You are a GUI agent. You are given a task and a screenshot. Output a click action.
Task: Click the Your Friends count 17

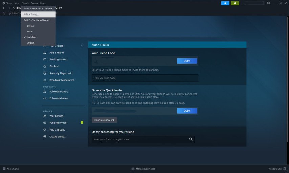click(x=82, y=46)
